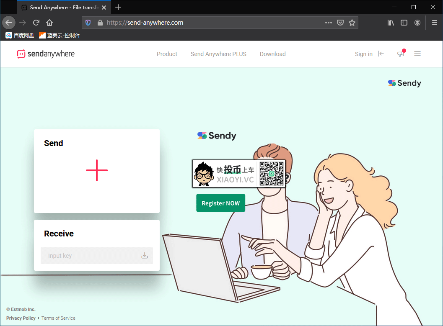Click the Receive card heading

click(59, 234)
